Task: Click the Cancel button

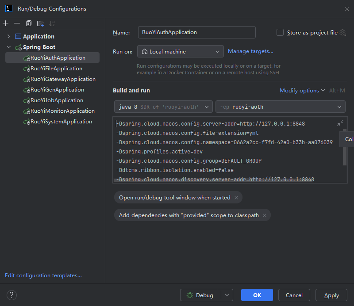Action: point(294,295)
